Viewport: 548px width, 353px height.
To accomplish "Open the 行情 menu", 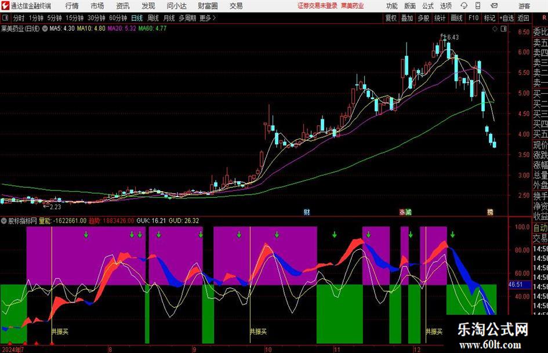I will (72, 6).
